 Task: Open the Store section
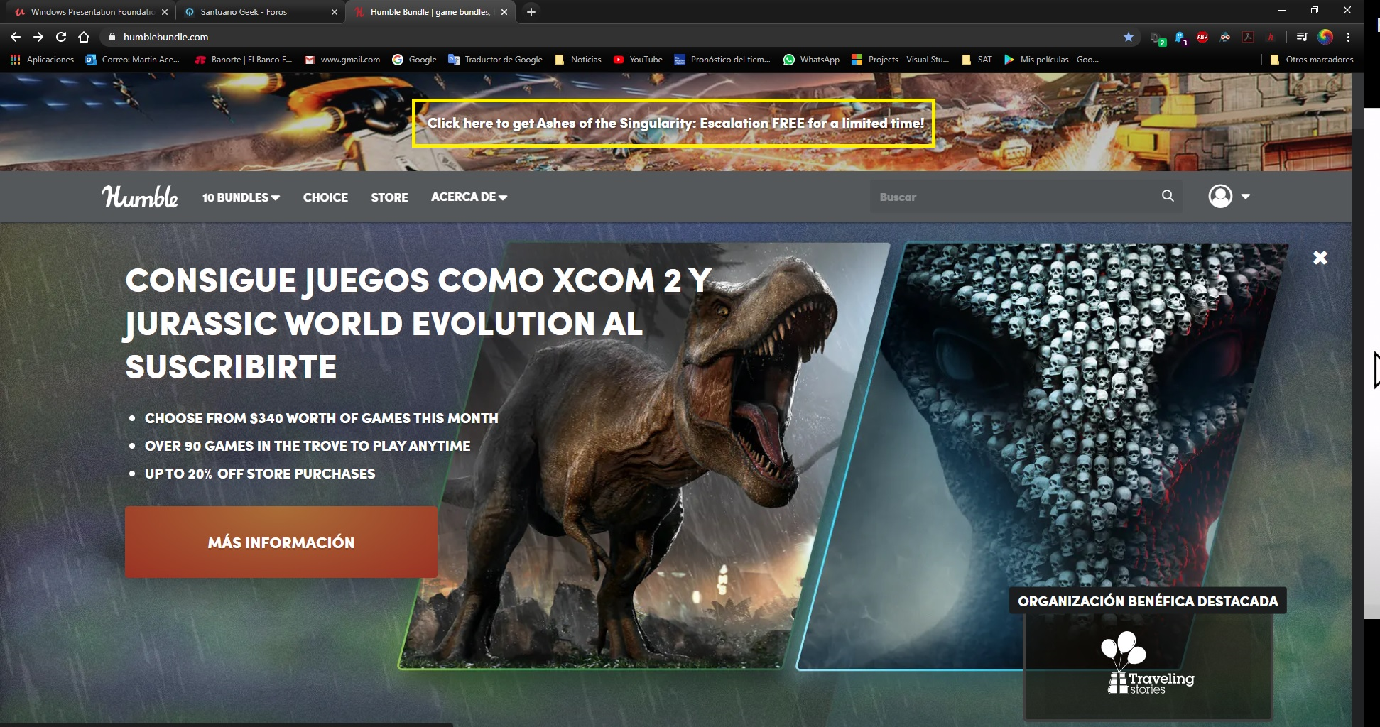(389, 197)
